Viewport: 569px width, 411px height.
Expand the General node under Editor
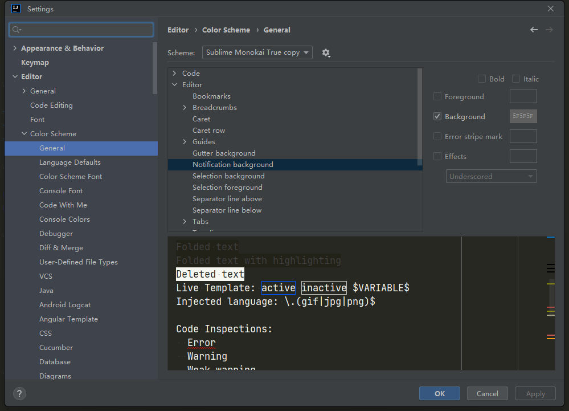pyautogui.click(x=24, y=91)
